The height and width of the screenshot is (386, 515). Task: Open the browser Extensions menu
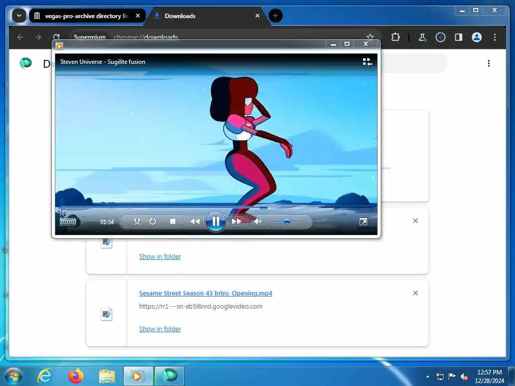point(395,37)
